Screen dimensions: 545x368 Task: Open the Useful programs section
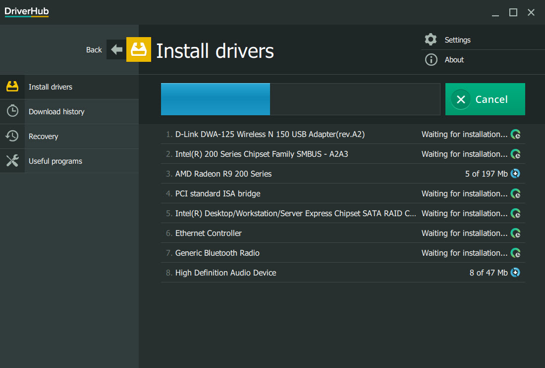pyautogui.click(x=69, y=161)
